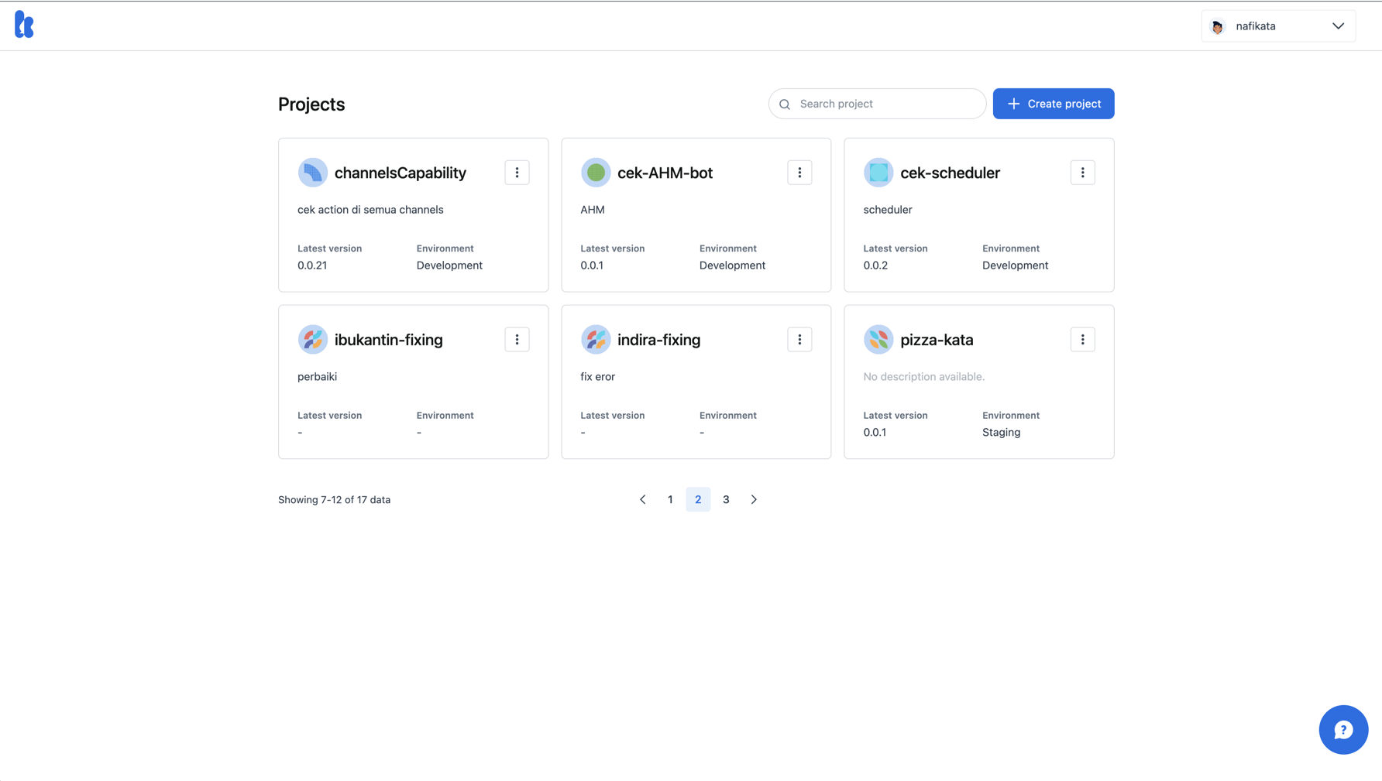Open ibukantin-fixing three-dot menu

[x=517, y=340]
